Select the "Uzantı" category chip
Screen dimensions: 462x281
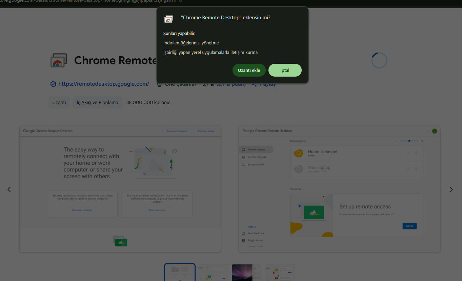pyautogui.click(x=59, y=102)
